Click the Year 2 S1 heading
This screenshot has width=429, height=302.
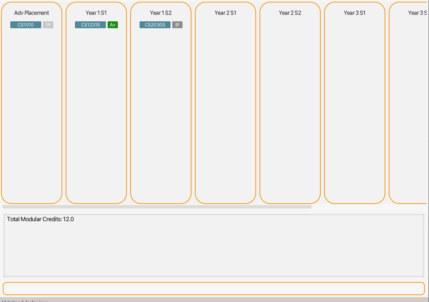225,13
